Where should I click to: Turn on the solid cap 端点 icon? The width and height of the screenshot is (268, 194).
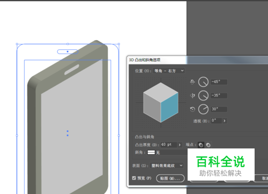[201, 145]
